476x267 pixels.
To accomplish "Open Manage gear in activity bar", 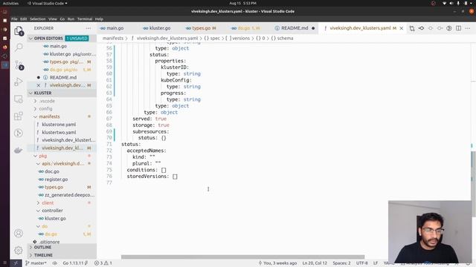I will point(19,250).
